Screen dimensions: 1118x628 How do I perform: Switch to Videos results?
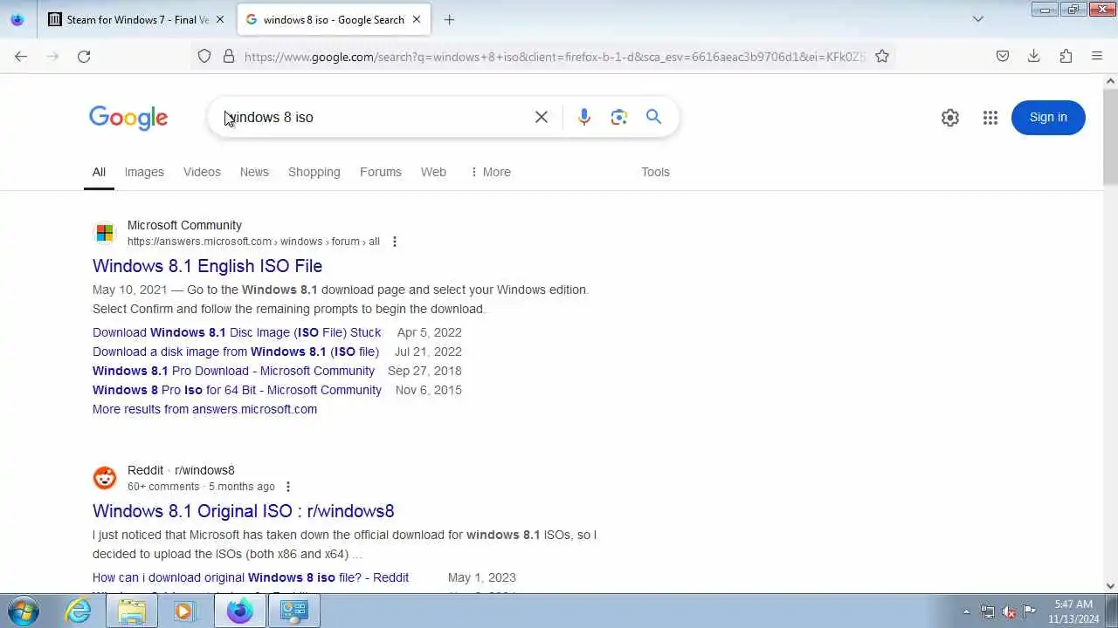pos(202,172)
